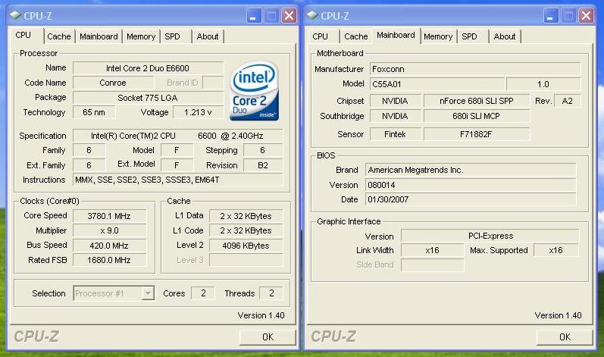
Task: Click the Technology value 65 nm
Action: [x=94, y=112]
